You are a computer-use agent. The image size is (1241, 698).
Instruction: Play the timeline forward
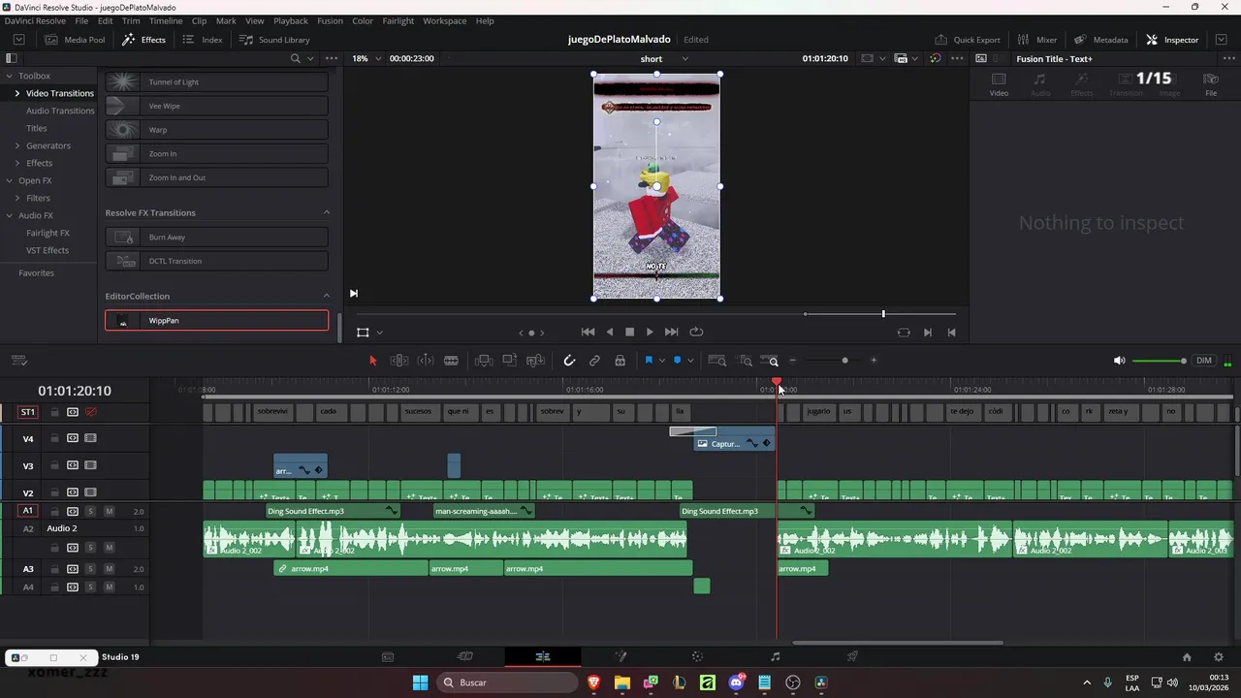[x=650, y=332]
